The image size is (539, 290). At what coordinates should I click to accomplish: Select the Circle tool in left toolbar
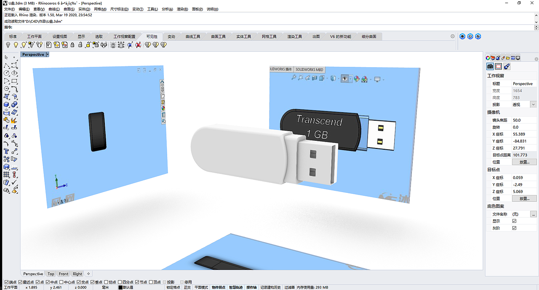6,73
